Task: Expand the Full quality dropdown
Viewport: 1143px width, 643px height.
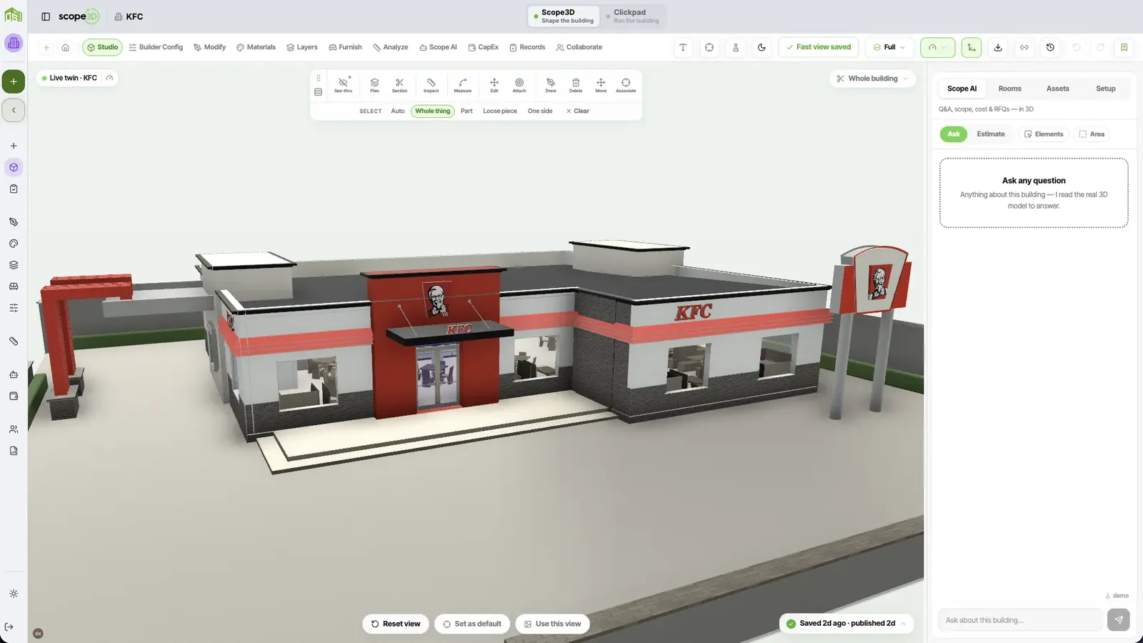Action: 889,47
